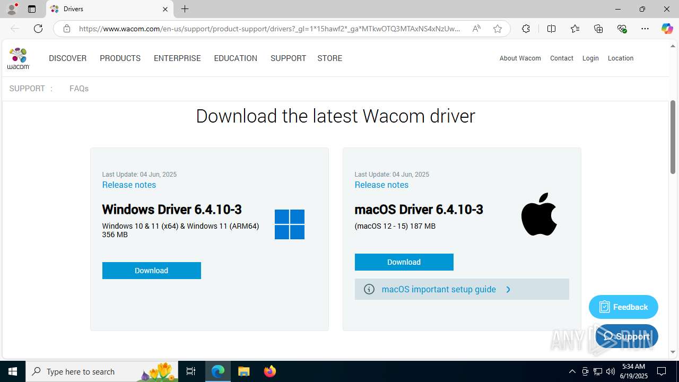Open Collections panel
679x382 pixels.
pos(598,29)
